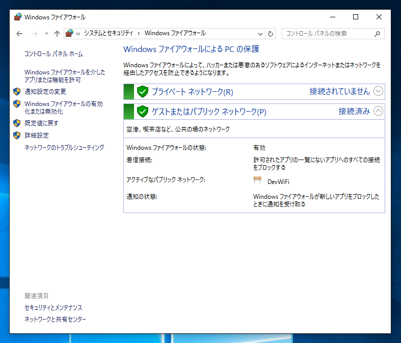Click 空港、喫茶店など、公共の場のネットワーク description
This screenshot has width=401, height=343.
point(178,129)
